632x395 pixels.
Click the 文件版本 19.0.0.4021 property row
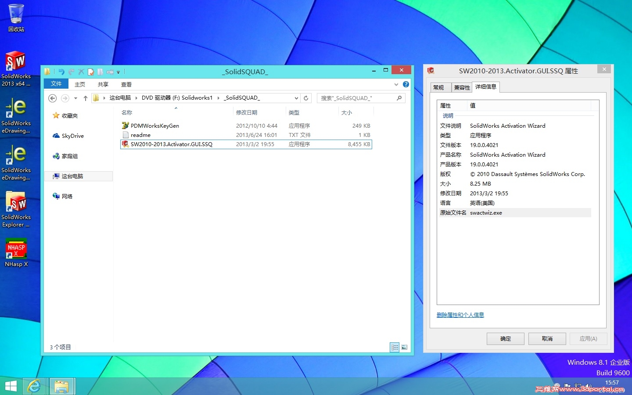(x=514, y=145)
